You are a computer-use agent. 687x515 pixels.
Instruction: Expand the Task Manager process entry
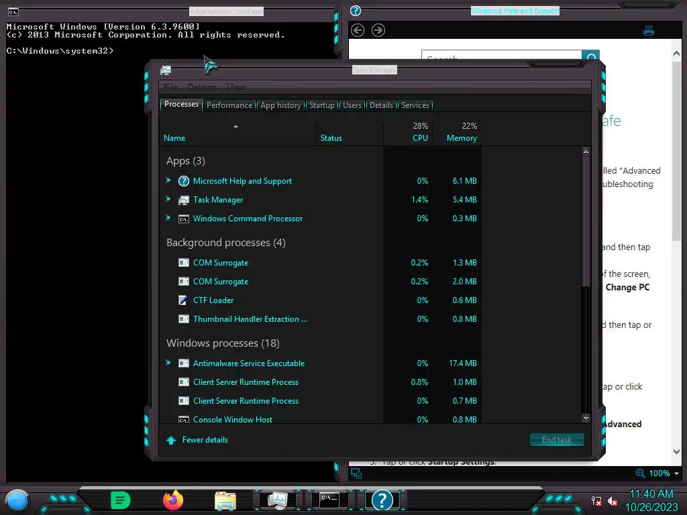168,199
